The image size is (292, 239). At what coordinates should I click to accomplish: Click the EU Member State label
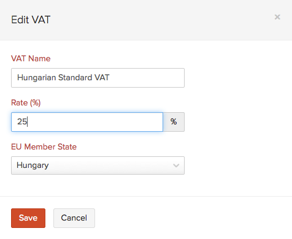(x=44, y=146)
